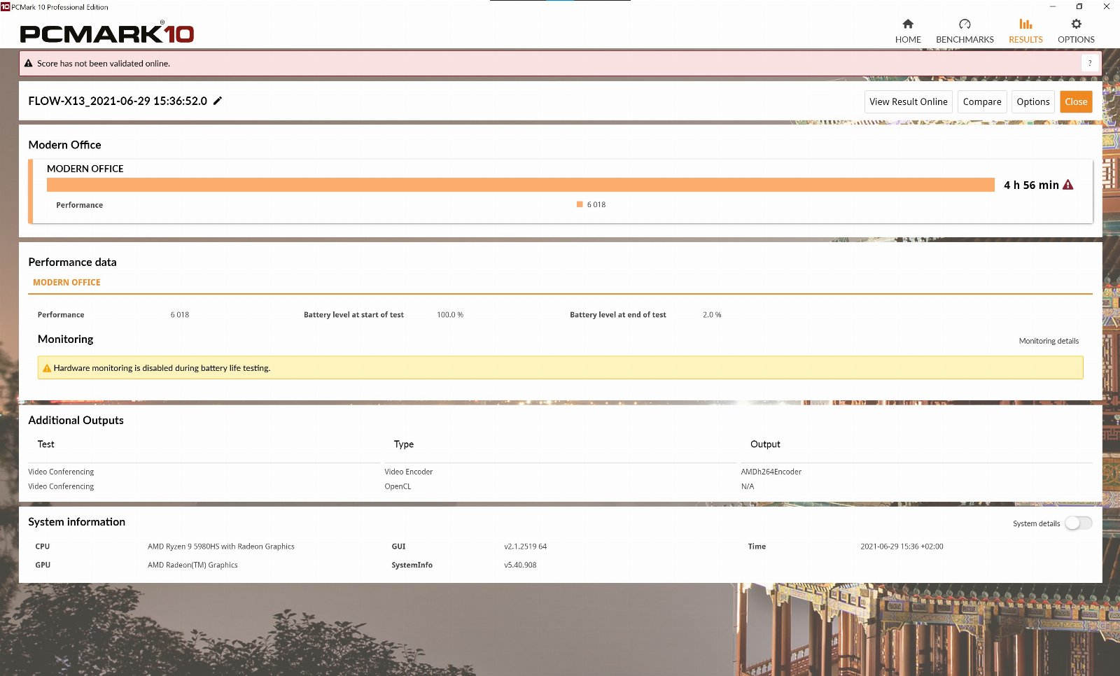This screenshot has width=1120, height=676.
Task: Click the System information heading
Action: [x=77, y=522]
